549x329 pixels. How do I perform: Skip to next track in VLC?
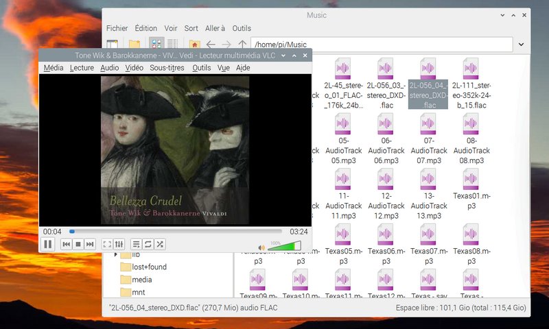tap(90, 244)
